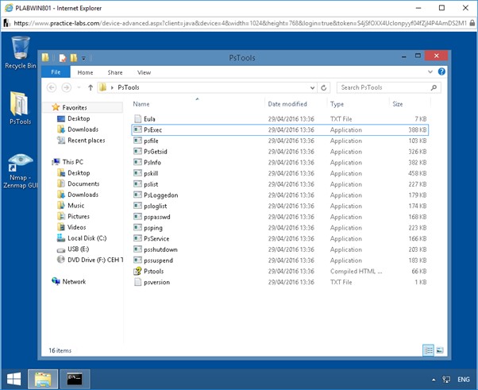Click the search magnifier icon

(x=434, y=88)
